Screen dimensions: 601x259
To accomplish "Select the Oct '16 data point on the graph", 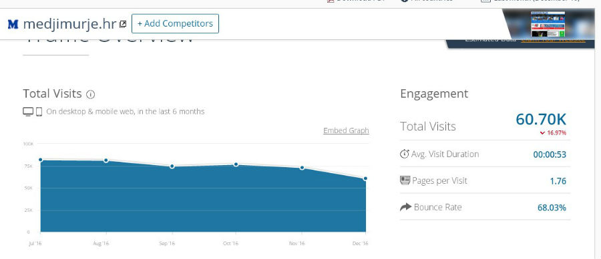I will 236,164.
